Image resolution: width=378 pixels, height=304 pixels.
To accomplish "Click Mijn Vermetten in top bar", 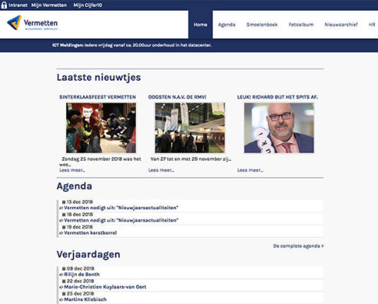I will pos(49,5).
